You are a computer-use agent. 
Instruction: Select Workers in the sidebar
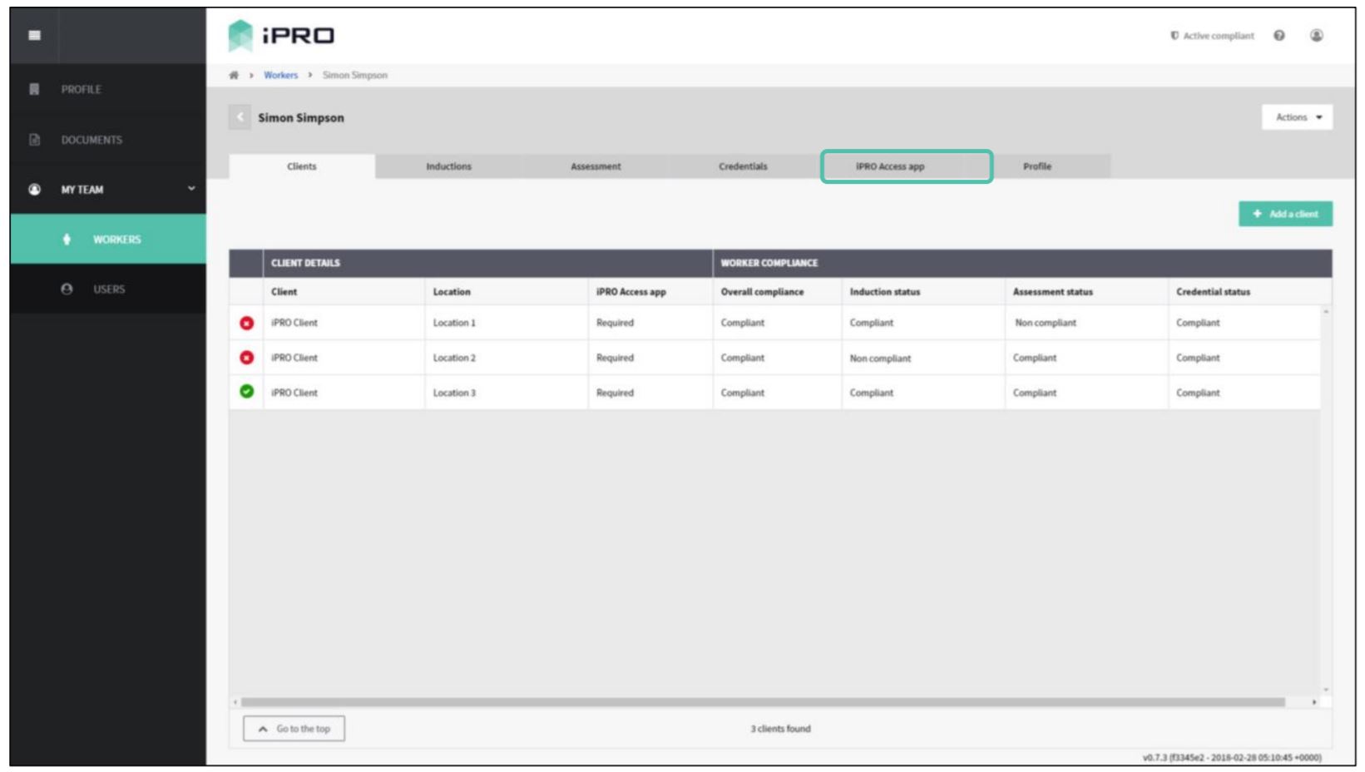point(108,240)
